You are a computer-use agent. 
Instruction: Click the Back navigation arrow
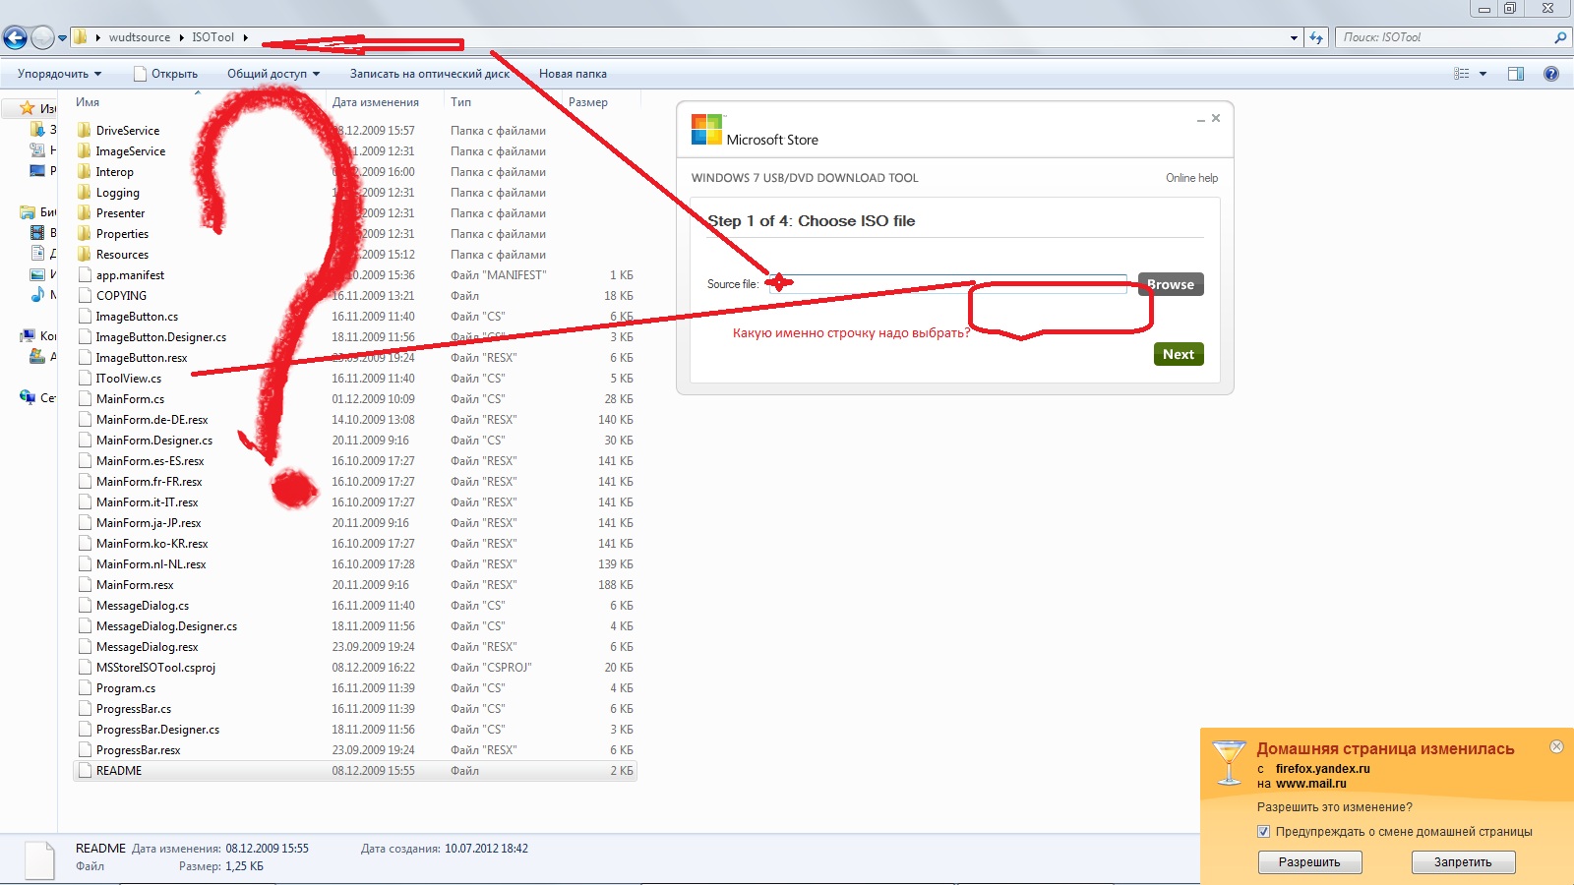tap(15, 37)
